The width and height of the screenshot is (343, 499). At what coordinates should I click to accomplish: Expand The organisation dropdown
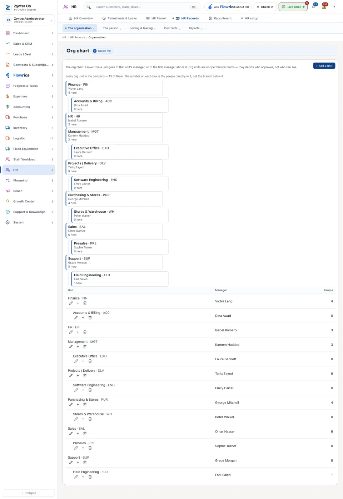[80, 28]
